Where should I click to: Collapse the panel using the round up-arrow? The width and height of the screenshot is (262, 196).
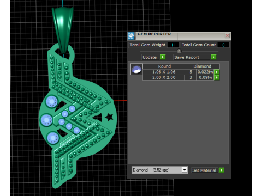tap(179, 51)
